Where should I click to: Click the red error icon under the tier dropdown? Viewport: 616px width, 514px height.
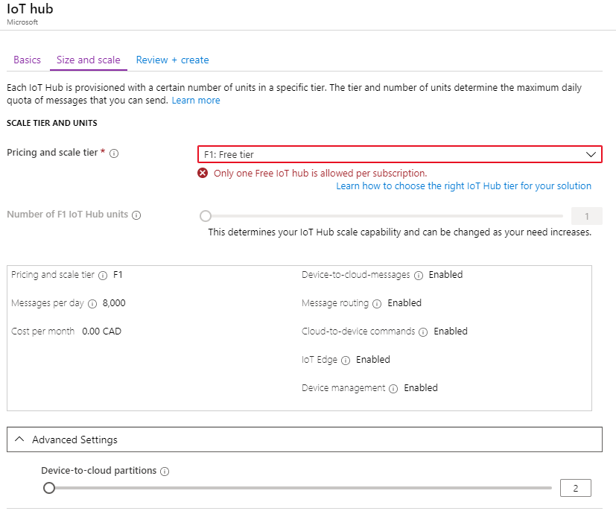203,173
